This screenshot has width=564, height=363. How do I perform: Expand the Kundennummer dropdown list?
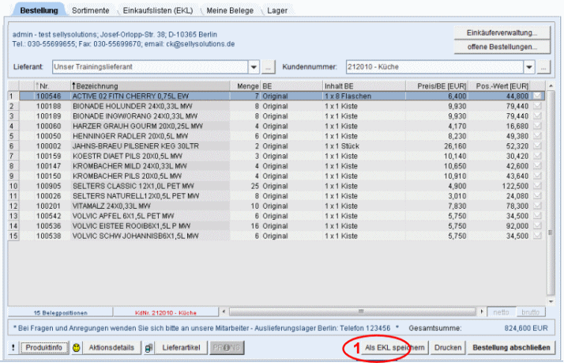[529, 67]
